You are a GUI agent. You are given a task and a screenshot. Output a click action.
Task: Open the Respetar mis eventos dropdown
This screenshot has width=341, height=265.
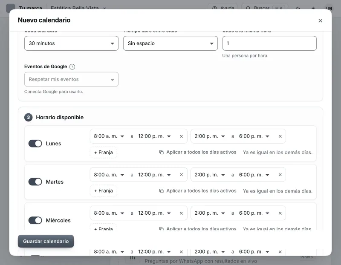point(71,79)
